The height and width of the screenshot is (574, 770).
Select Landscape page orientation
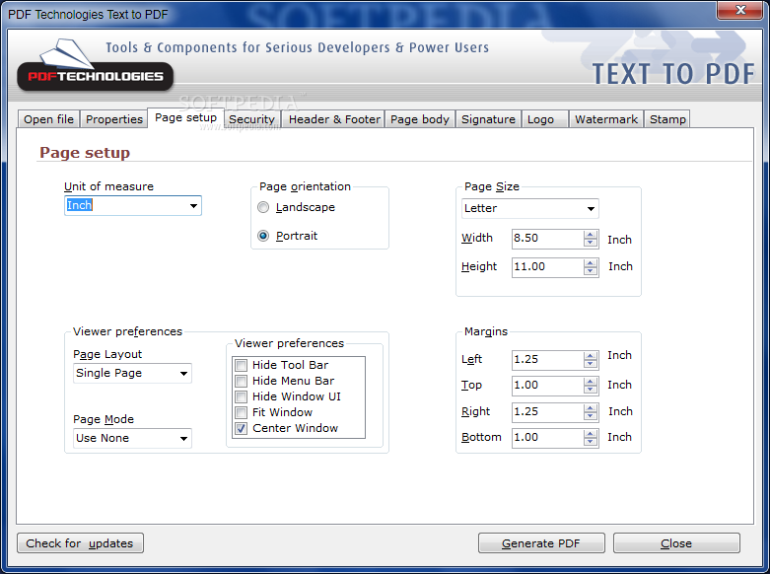[x=263, y=207]
